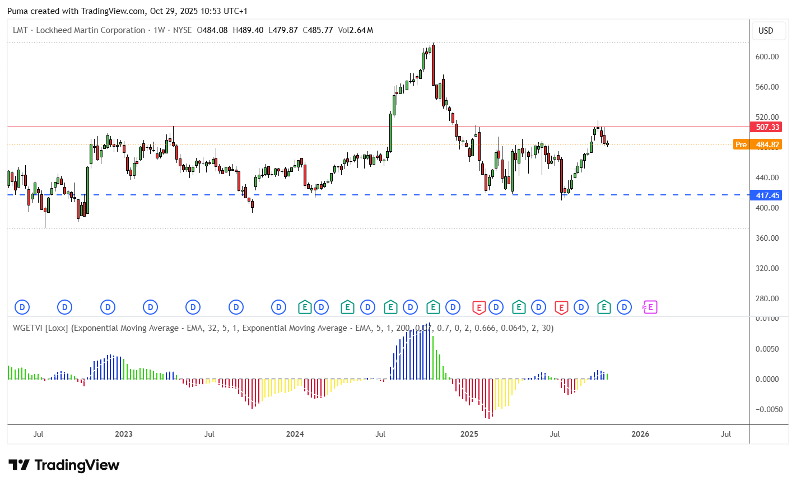Viewport: 796px width, 486px height.
Task: Click the open value O484.08
Action: (212, 30)
